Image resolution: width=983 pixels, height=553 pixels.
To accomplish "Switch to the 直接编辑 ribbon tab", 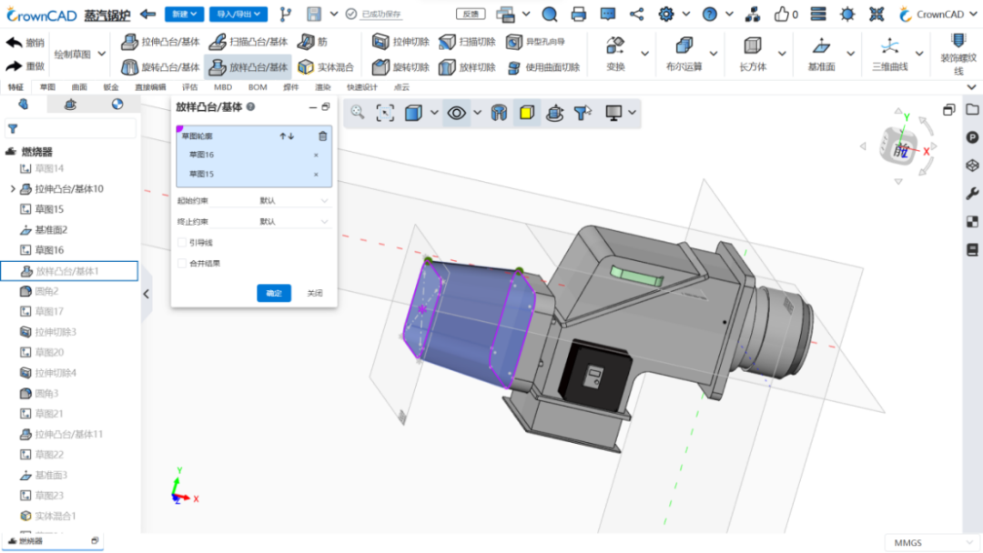I will point(150,87).
